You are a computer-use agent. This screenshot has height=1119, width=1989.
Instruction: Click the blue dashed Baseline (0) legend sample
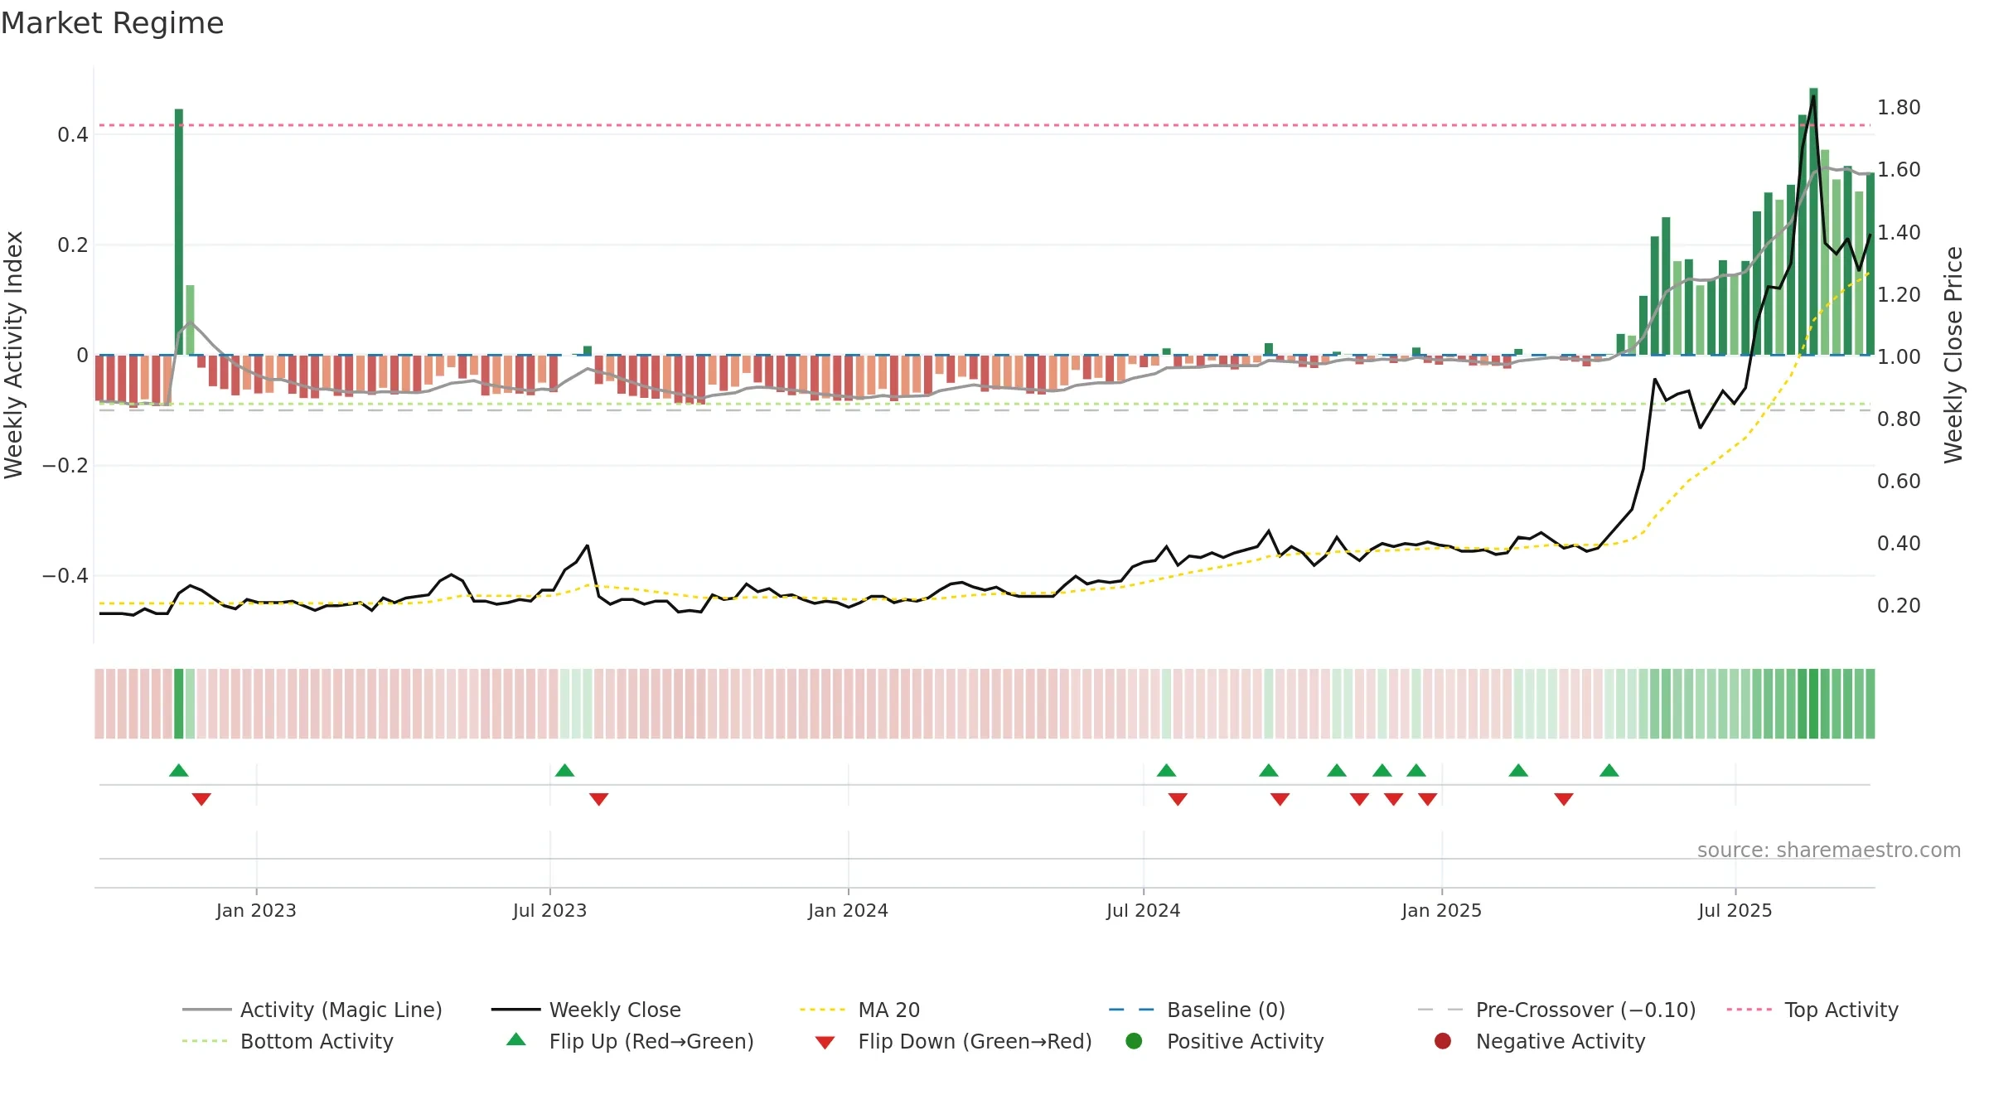pos(1134,1010)
